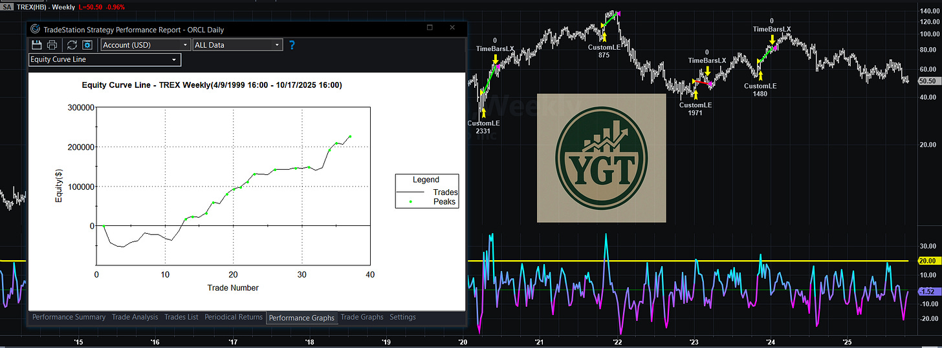Click the YGT logo image

click(x=601, y=158)
